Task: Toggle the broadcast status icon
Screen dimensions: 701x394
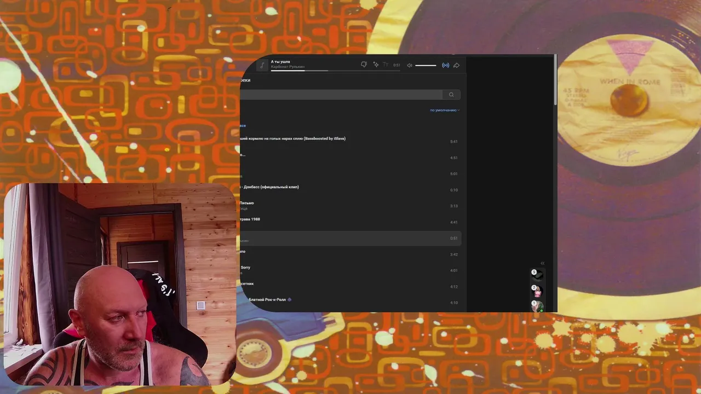Action: [x=445, y=65]
